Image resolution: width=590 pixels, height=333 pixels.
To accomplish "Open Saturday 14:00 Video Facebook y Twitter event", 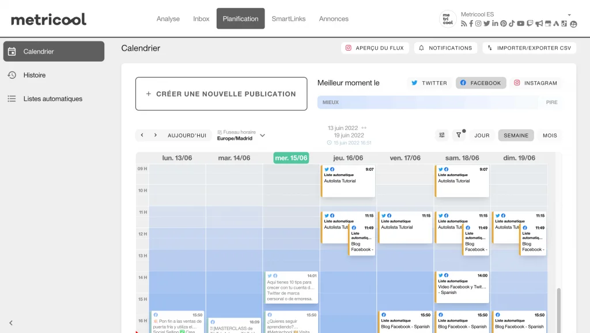I will [x=462, y=287].
